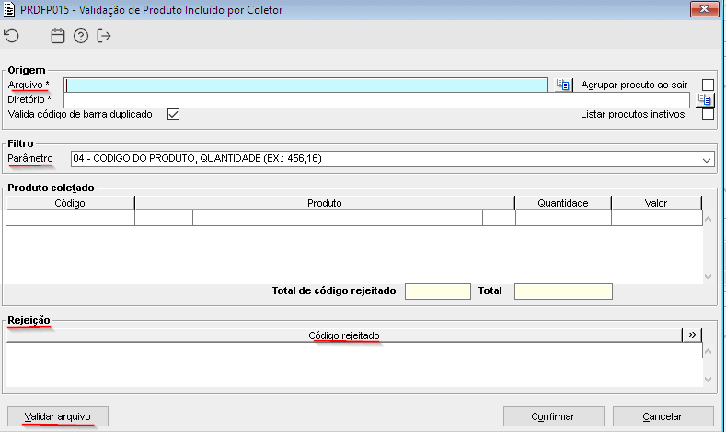The width and height of the screenshot is (726, 432).
Task: Click the document icon in title bar
Action: pyautogui.click(x=9, y=9)
